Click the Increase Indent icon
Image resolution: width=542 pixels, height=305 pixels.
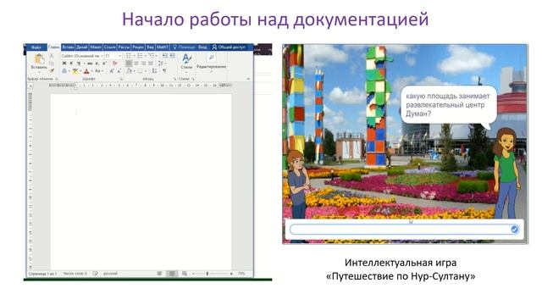(172, 56)
